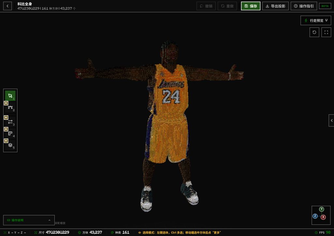Click the BETA badge
The width and height of the screenshot is (334, 236).
325,6
